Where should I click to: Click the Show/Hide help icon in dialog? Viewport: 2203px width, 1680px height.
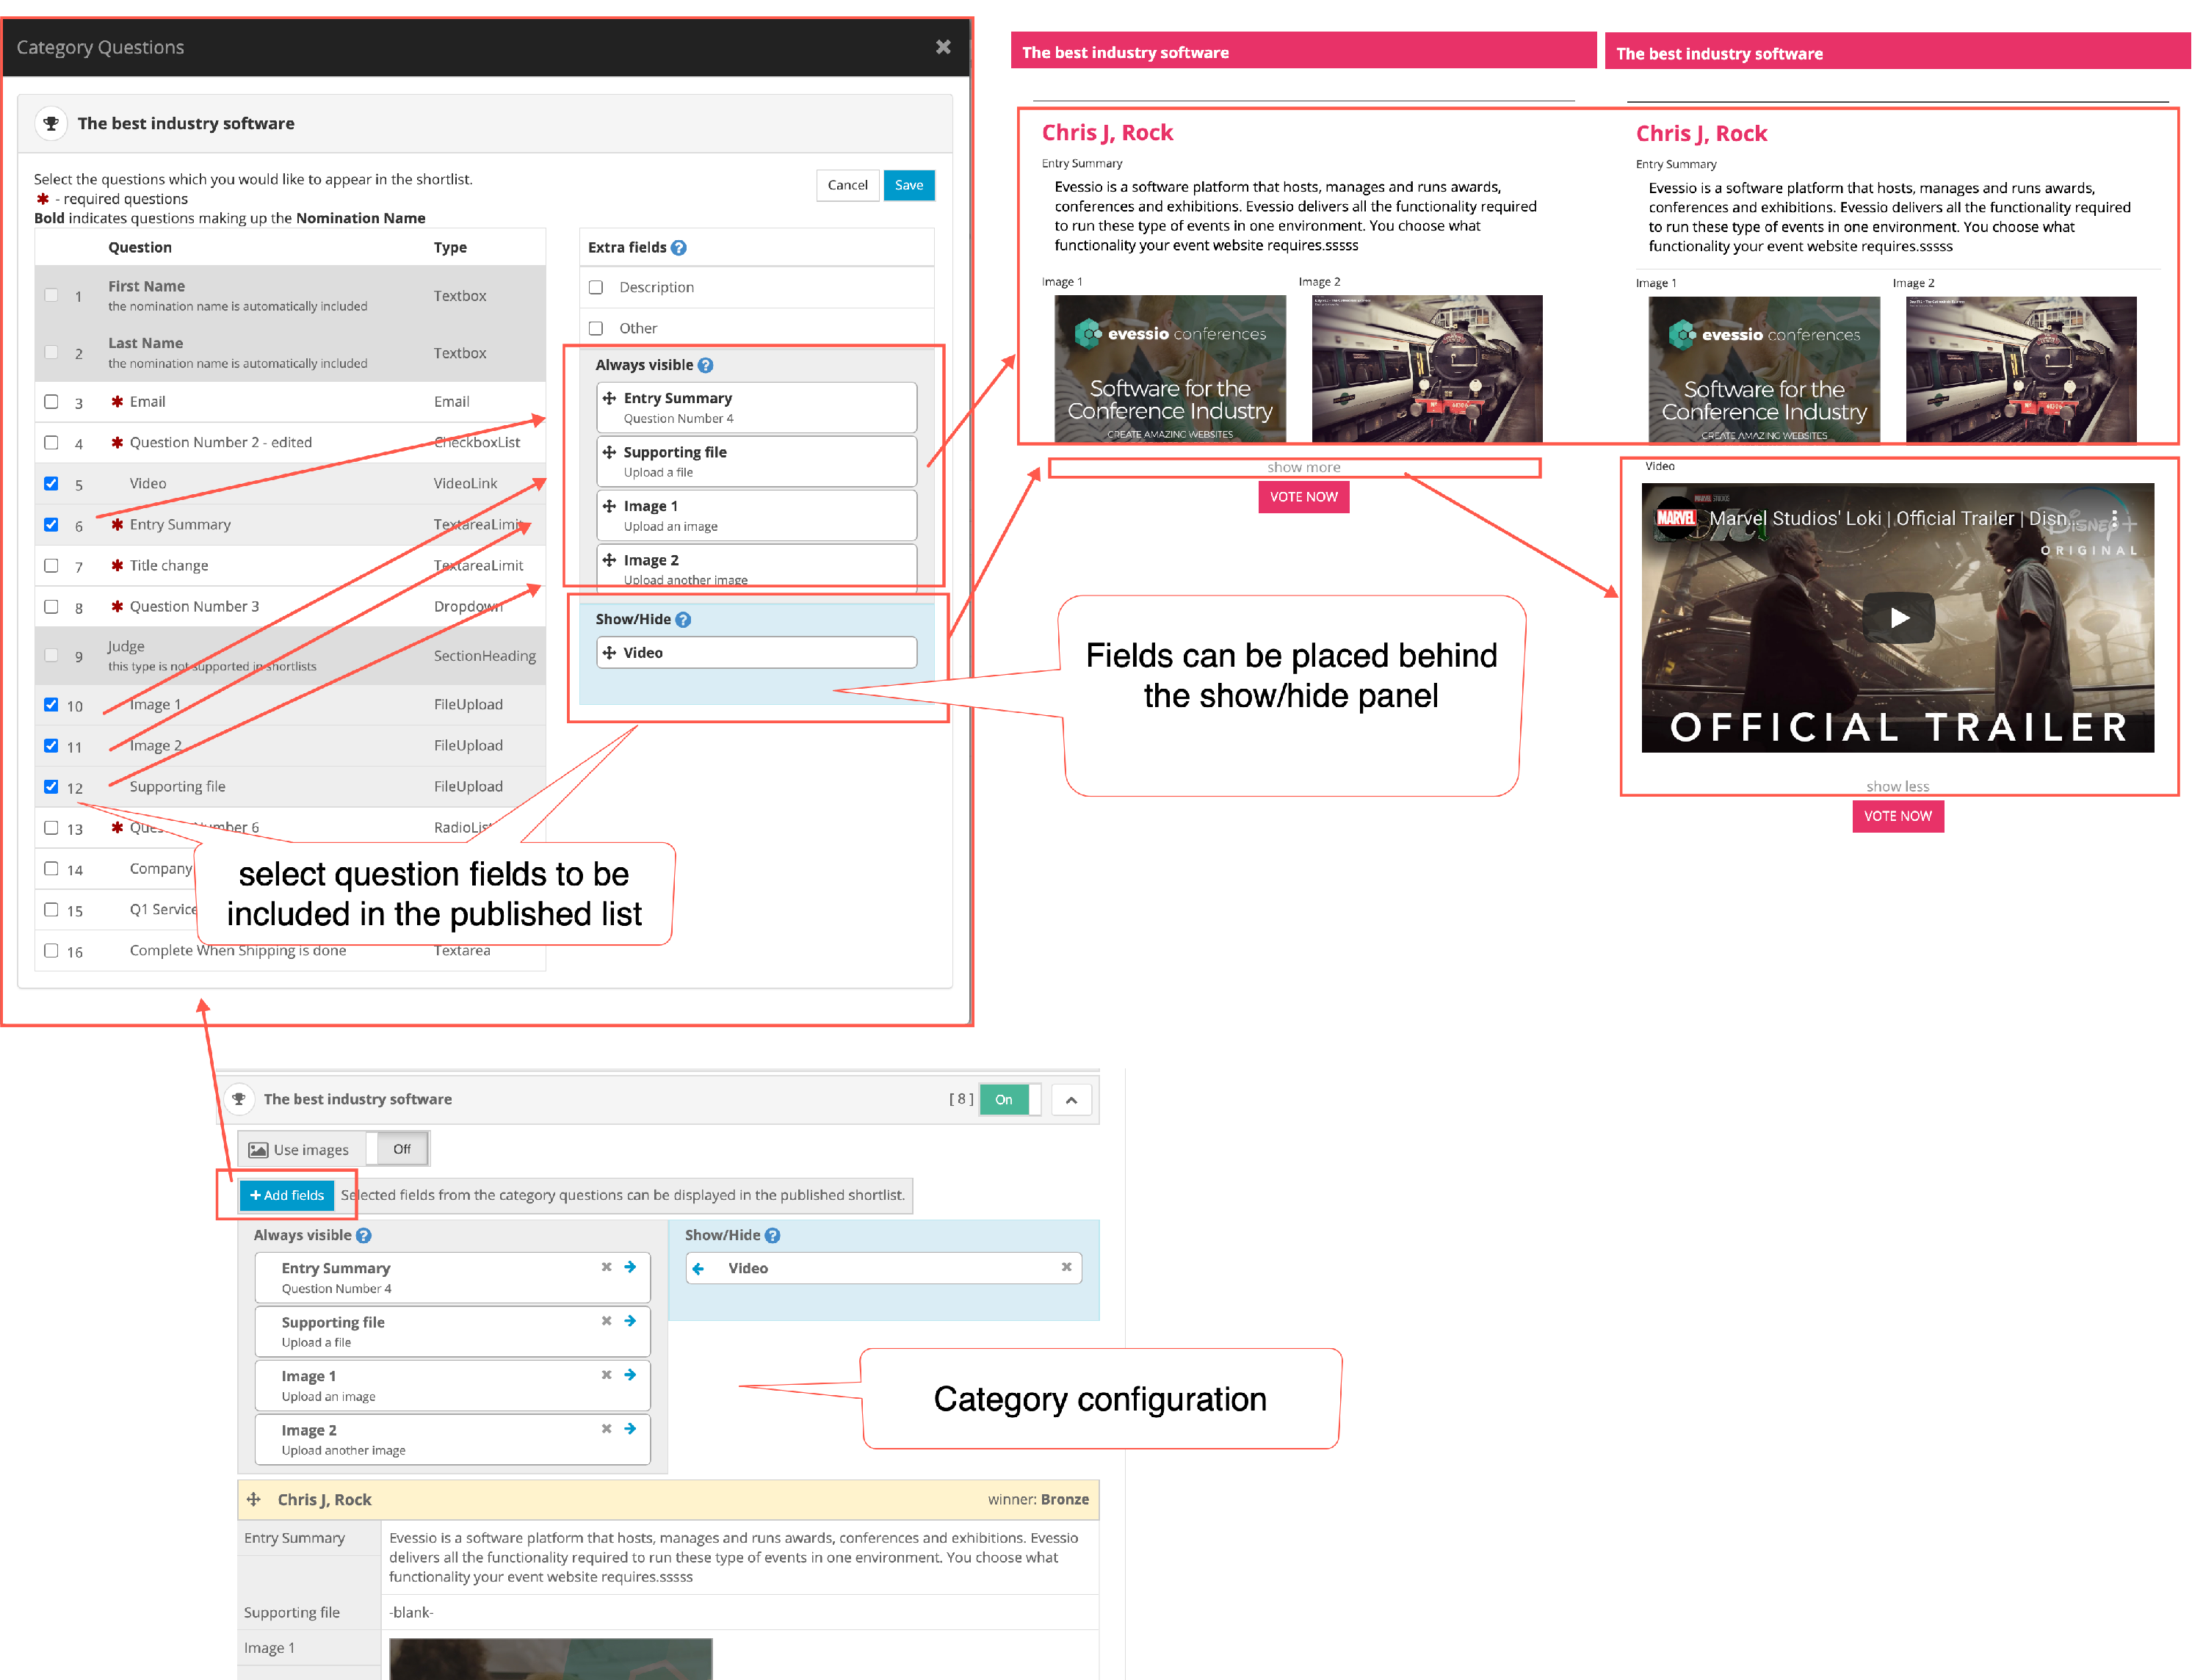coord(683,620)
